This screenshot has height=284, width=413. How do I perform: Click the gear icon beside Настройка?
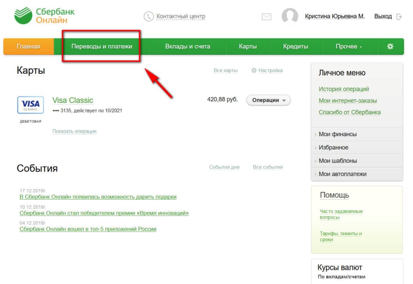coord(254,70)
